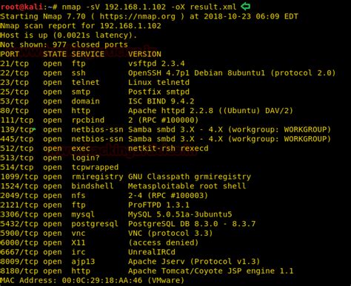The width and height of the screenshot is (351, 286).
Task: Click the 'Host is up (0.0021s latency)' line
Action: tap(68, 35)
